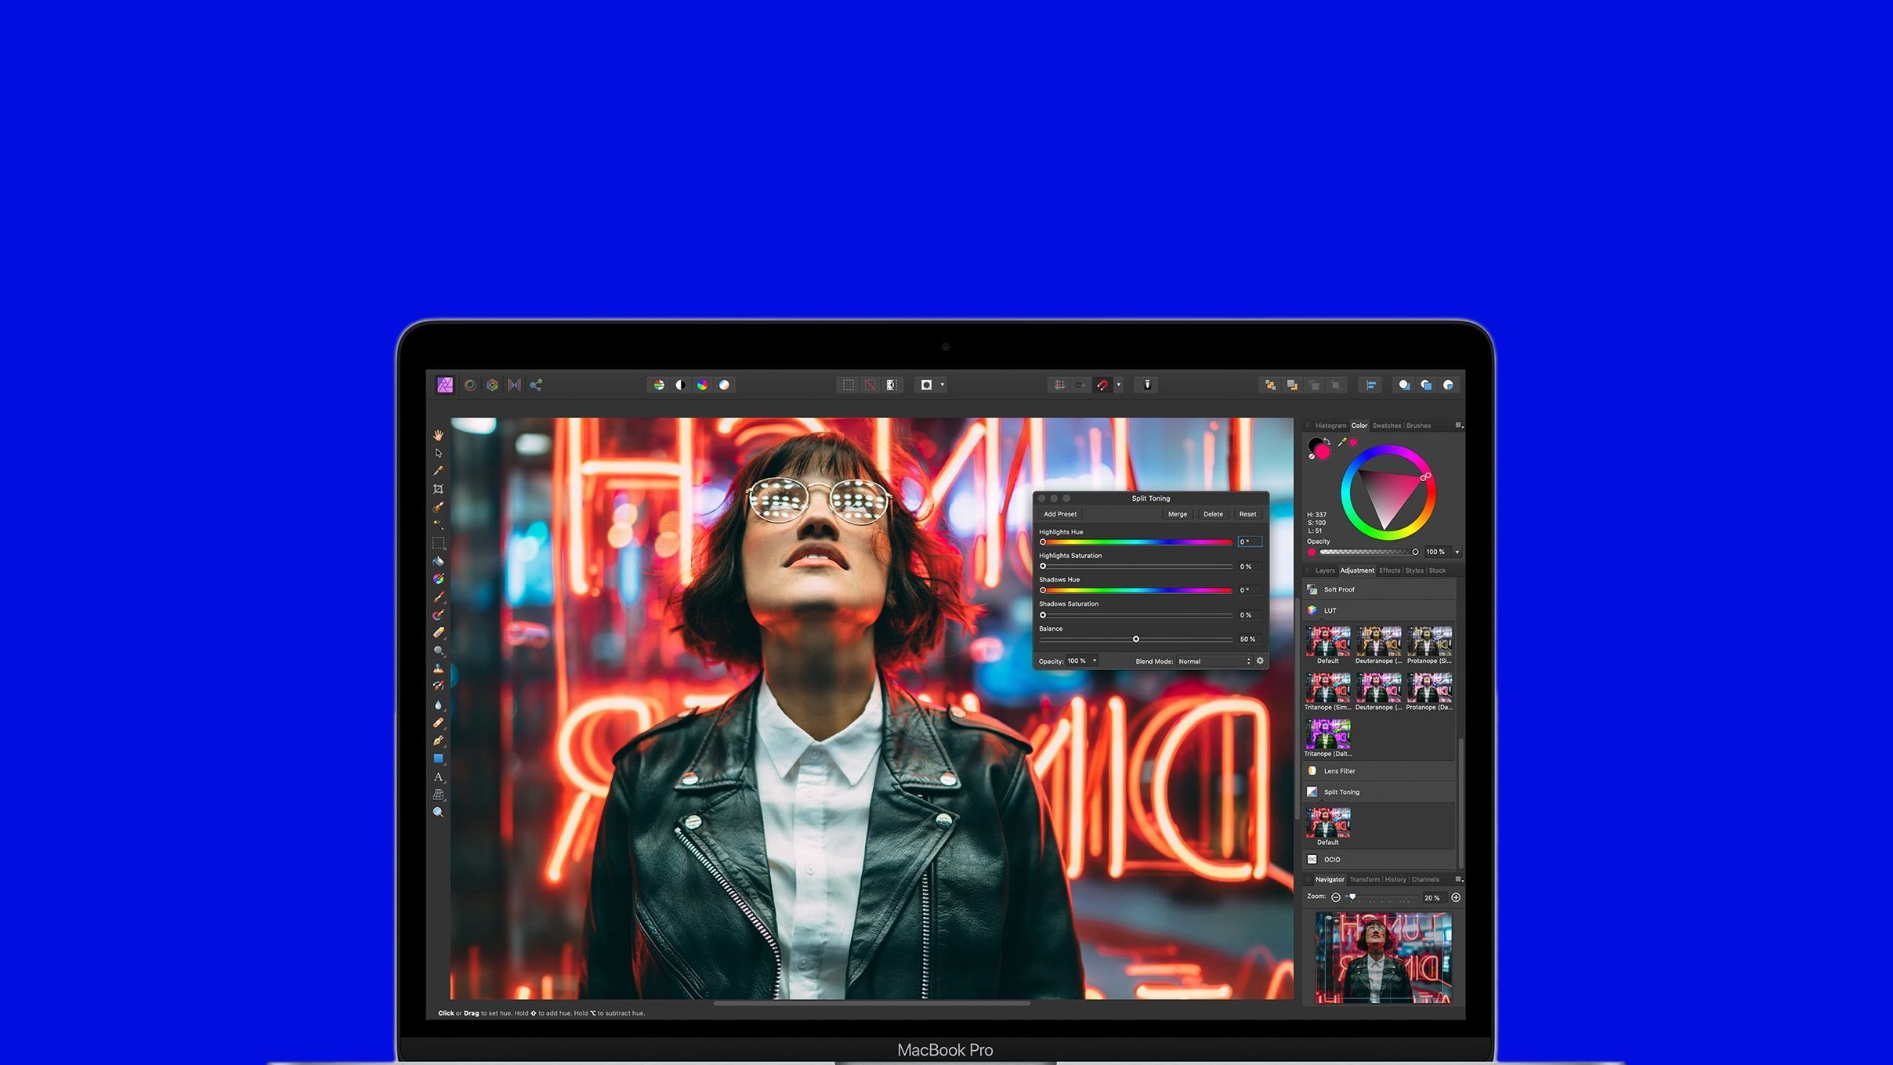Click the Add Preset button
The height and width of the screenshot is (1065, 1893).
tap(1059, 514)
